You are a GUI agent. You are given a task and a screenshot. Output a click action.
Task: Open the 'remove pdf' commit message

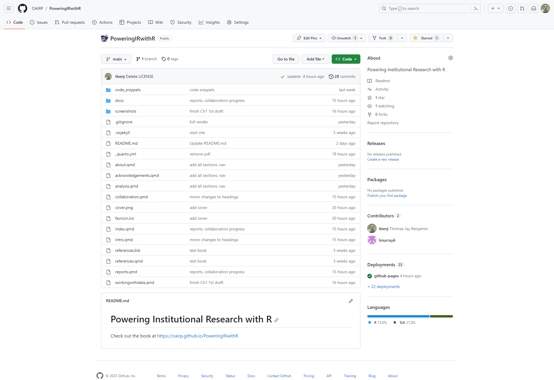(x=200, y=154)
